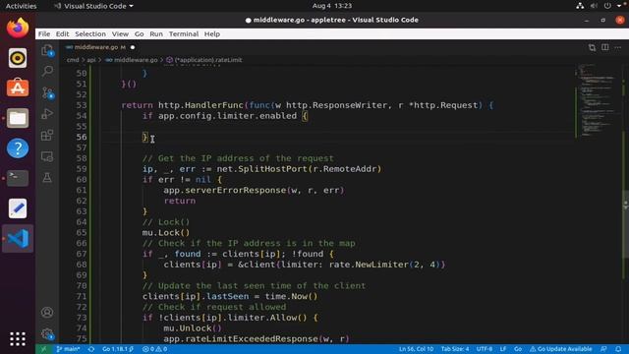Image resolution: width=629 pixels, height=354 pixels.
Task: Open the Testing flask view
Action: click(x=47, y=177)
